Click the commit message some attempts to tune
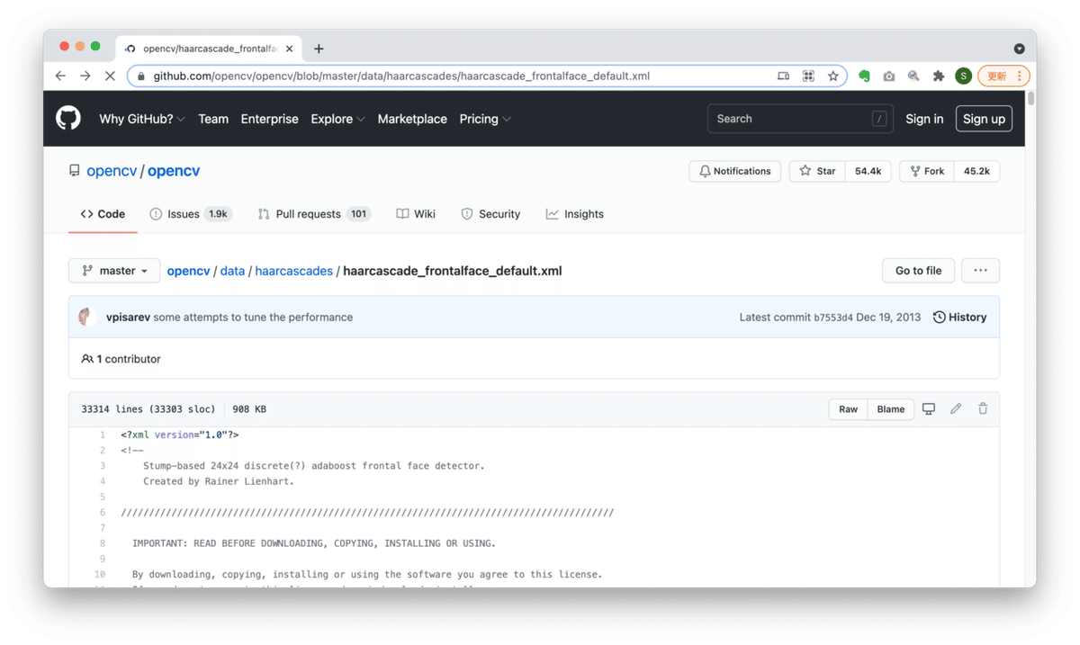The image size is (1080, 645). pos(253,318)
